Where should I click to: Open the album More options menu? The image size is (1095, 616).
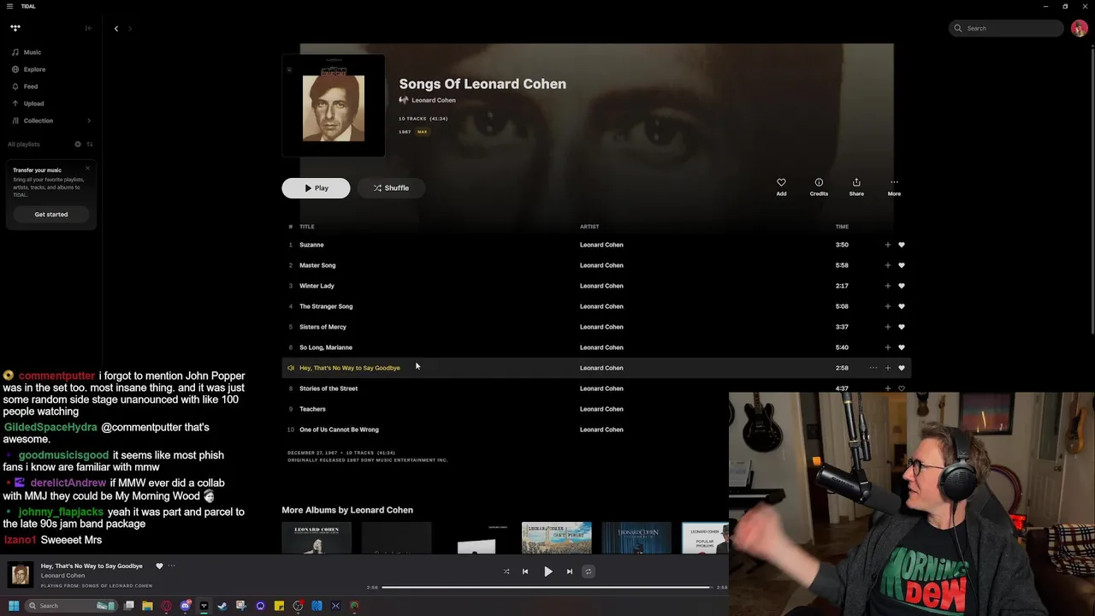click(894, 187)
